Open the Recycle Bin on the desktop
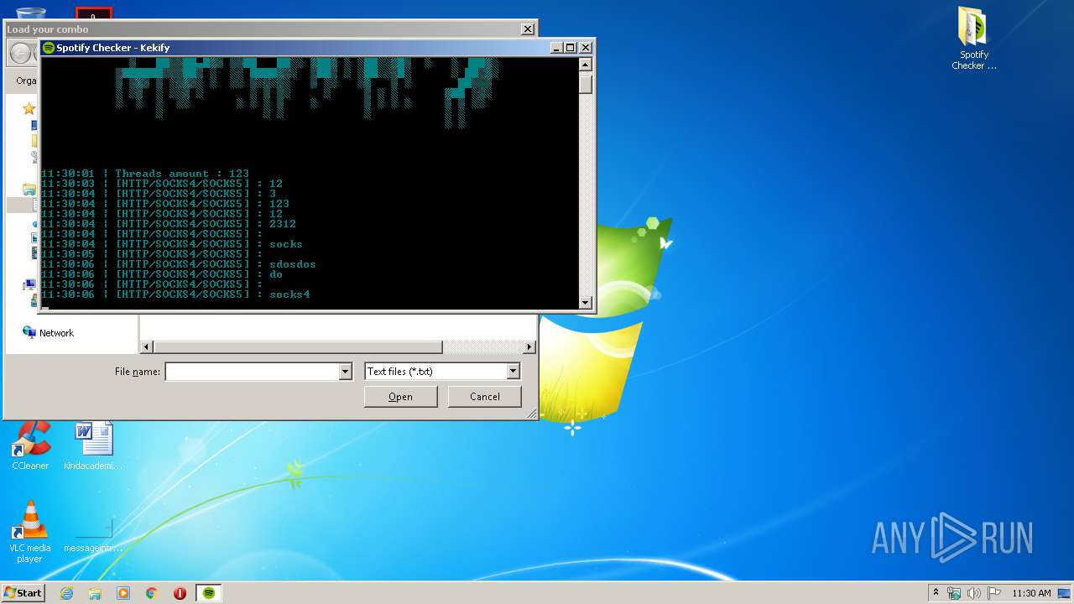Image resolution: width=1074 pixels, height=604 pixels. tap(30, 12)
